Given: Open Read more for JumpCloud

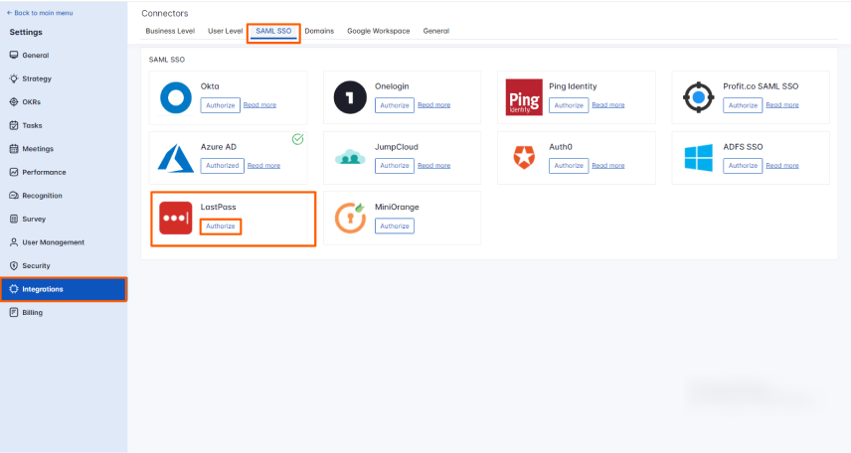Looking at the screenshot, I should (x=434, y=166).
